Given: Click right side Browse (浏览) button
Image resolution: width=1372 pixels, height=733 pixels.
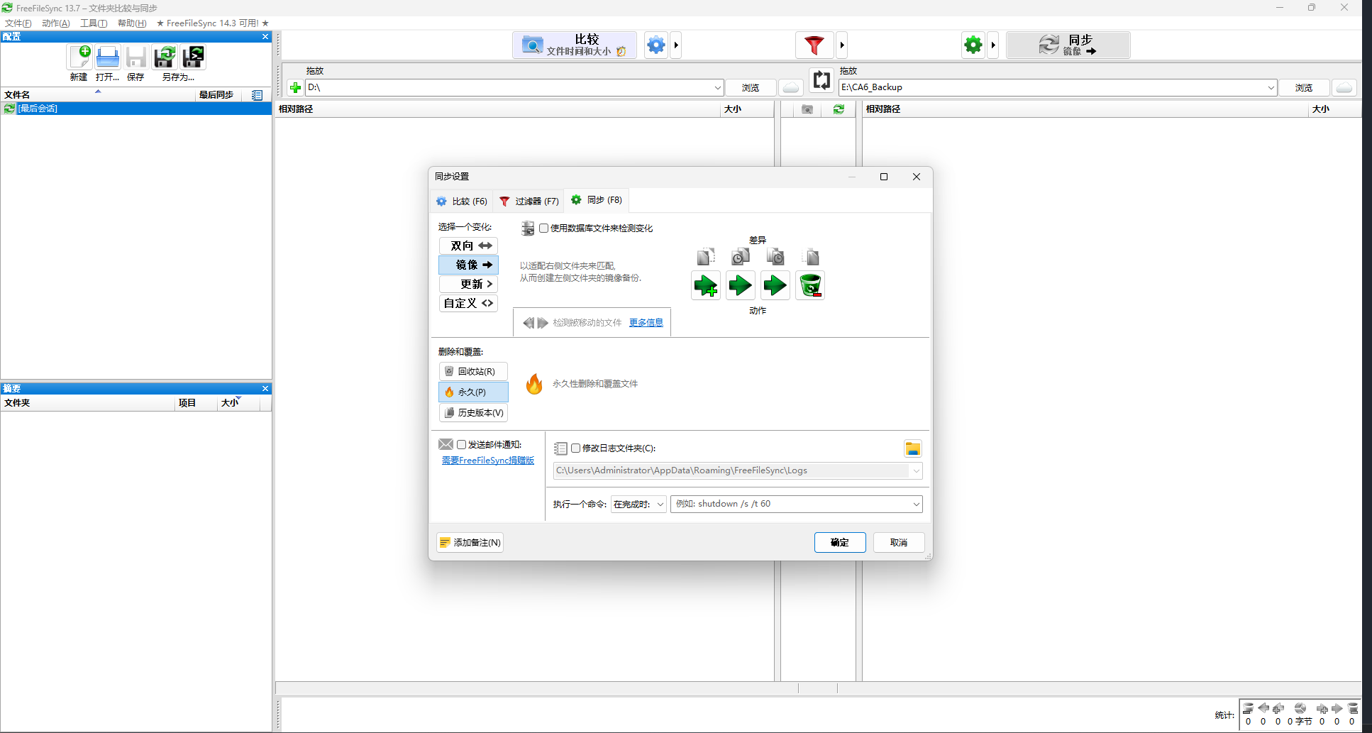Looking at the screenshot, I should click(x=1304, y=88).
